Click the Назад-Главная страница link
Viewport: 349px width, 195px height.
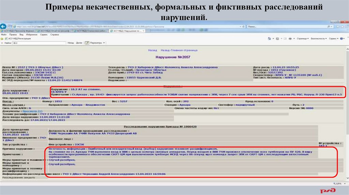coord(179,50)
